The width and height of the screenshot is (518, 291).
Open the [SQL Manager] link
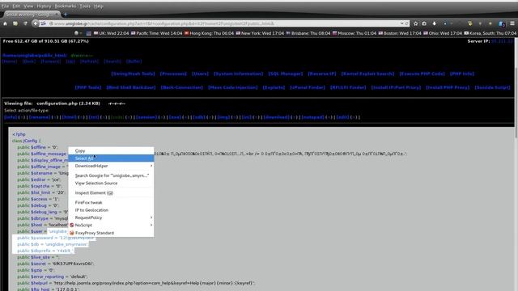pos(286,74)
